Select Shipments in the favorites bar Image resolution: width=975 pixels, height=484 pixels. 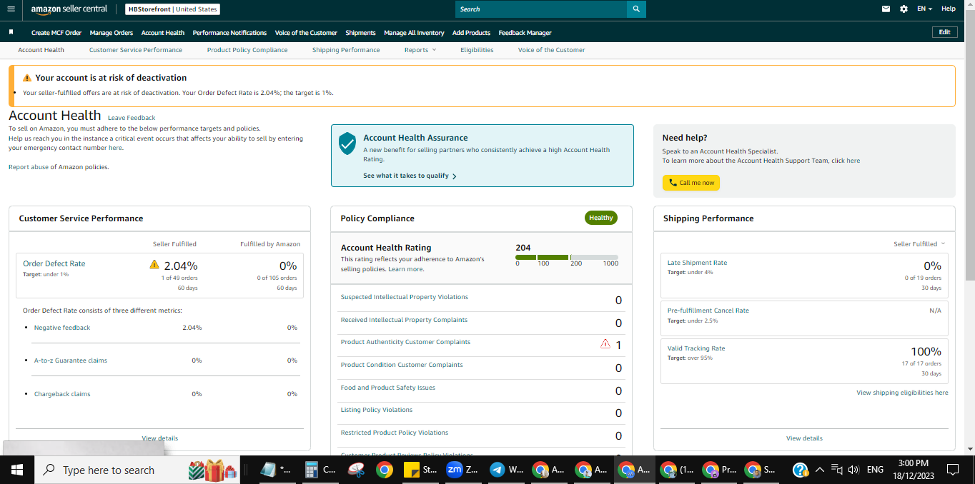pyautogui.click(x=360, y=33)
